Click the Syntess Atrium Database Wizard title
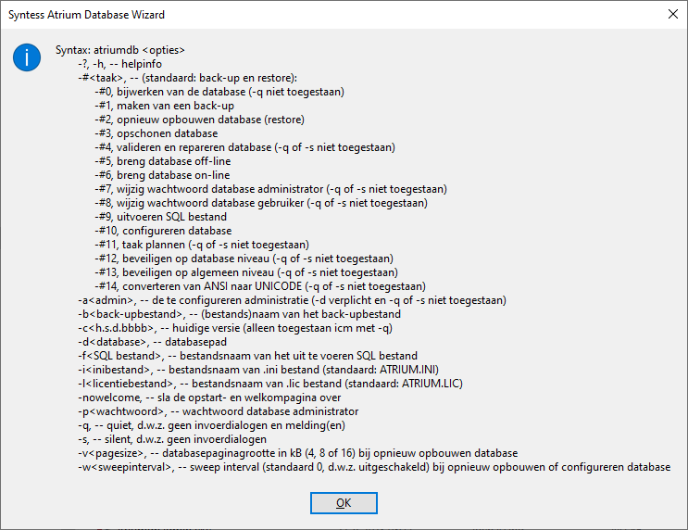This screenshot has height=530, width=688. point(86,15)
